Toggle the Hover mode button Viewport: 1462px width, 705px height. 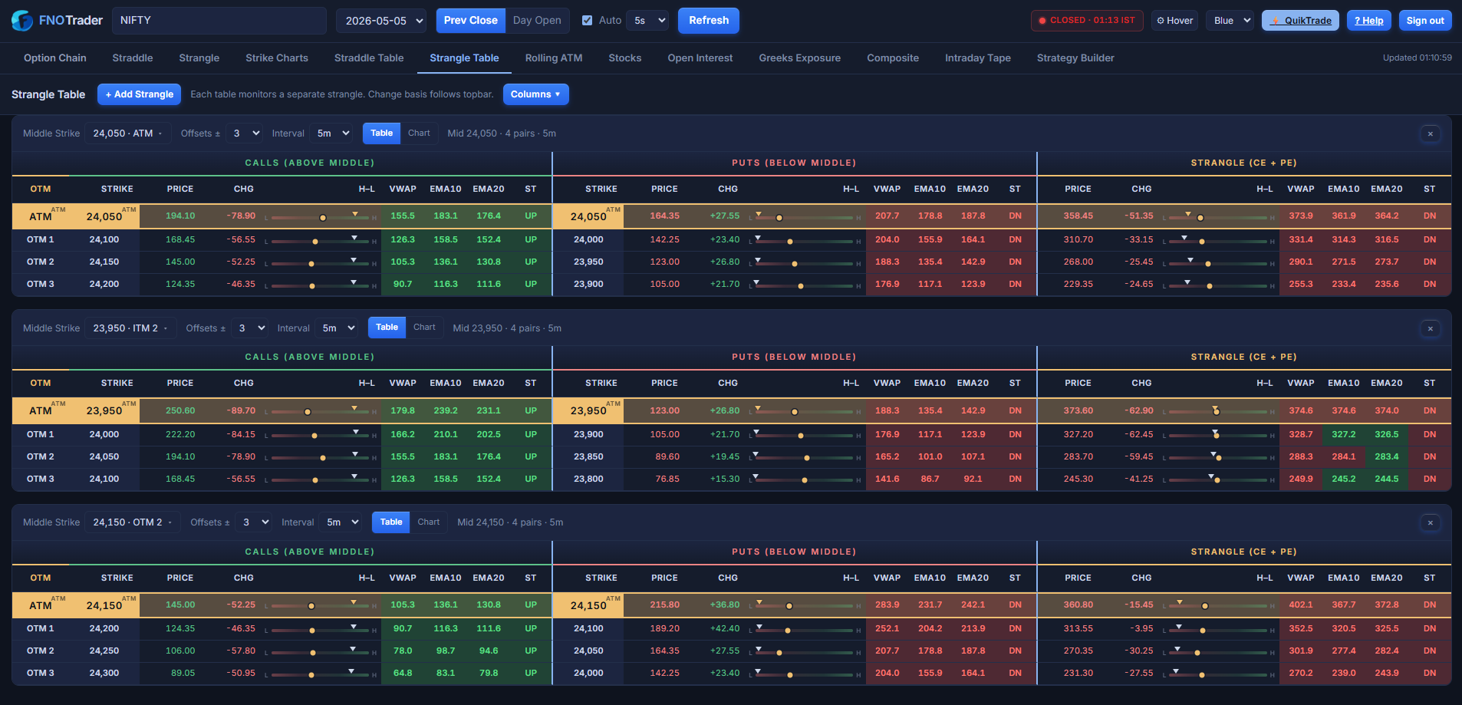tap(1174, 21)
